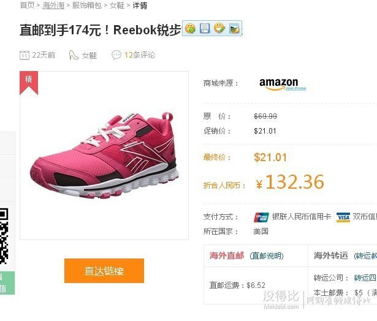Click the speech bubble comments icon
377x321 pixels.
(x=116, y=55)
